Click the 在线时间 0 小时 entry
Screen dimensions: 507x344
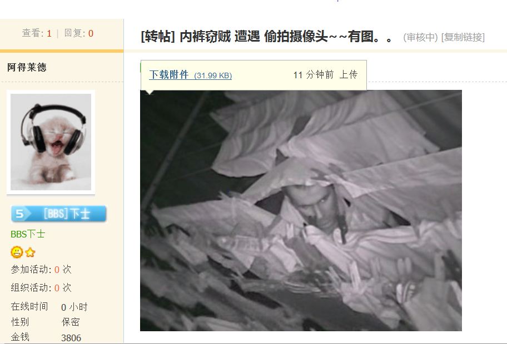(49, 307)
